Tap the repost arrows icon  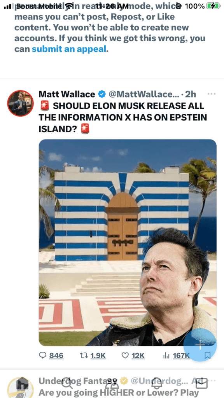(x=83, y=355)
